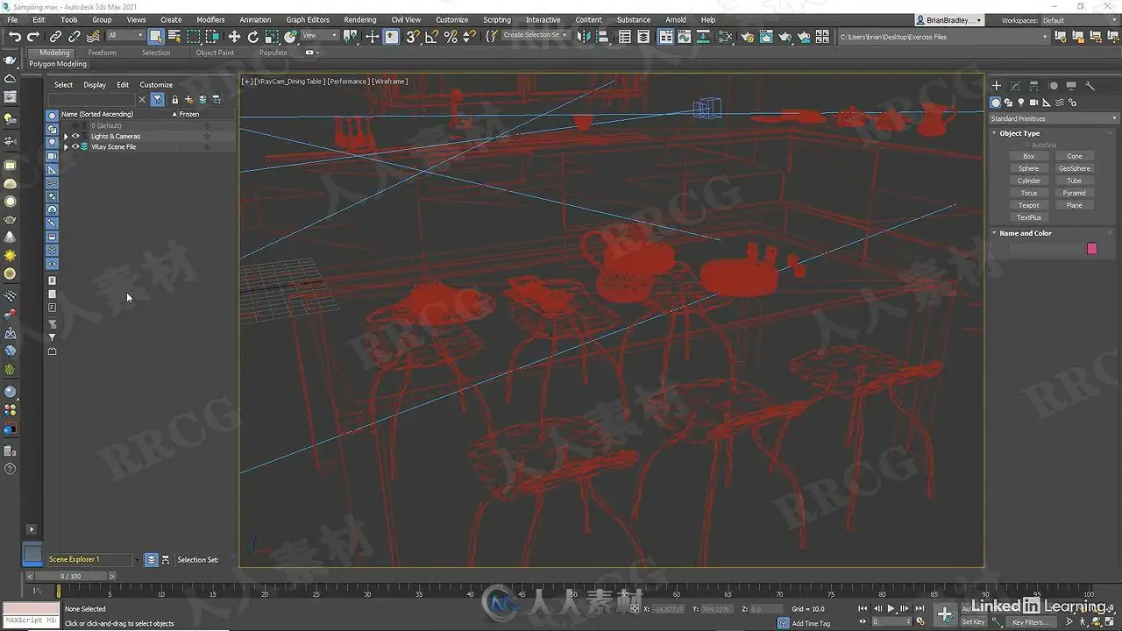Switch to Lights category in Create panel
The image size is (1122, 631).
coord(1021,103)
